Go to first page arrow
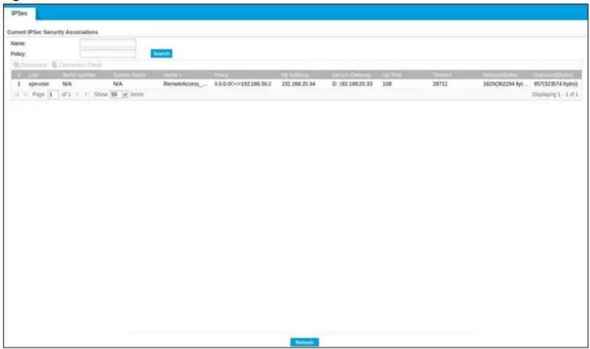Screen dimensions: 590x349 [17, 95]
